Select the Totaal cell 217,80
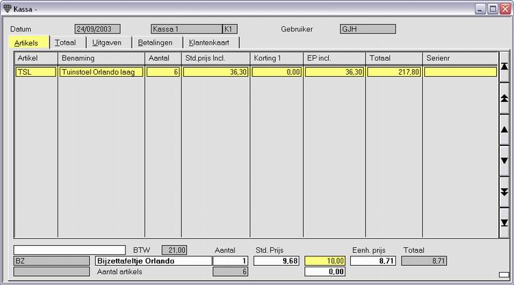Screen dimensions: 514x285 click(x=394, y=72)
